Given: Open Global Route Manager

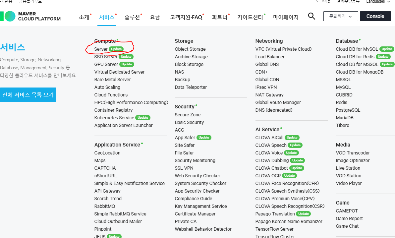Looking at the screenshot, I should [x=278, y=102].
